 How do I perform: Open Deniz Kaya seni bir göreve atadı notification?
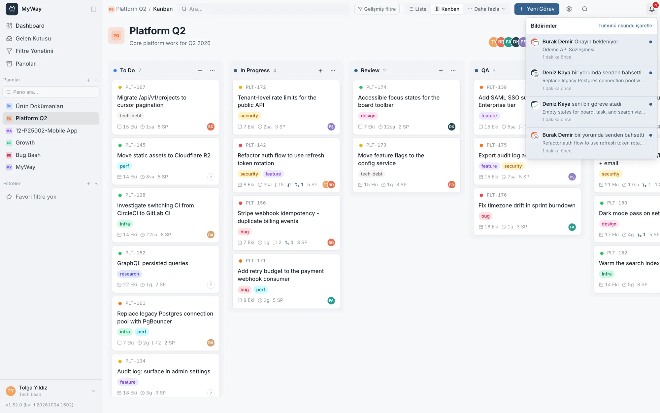click(x=591, y=112)
